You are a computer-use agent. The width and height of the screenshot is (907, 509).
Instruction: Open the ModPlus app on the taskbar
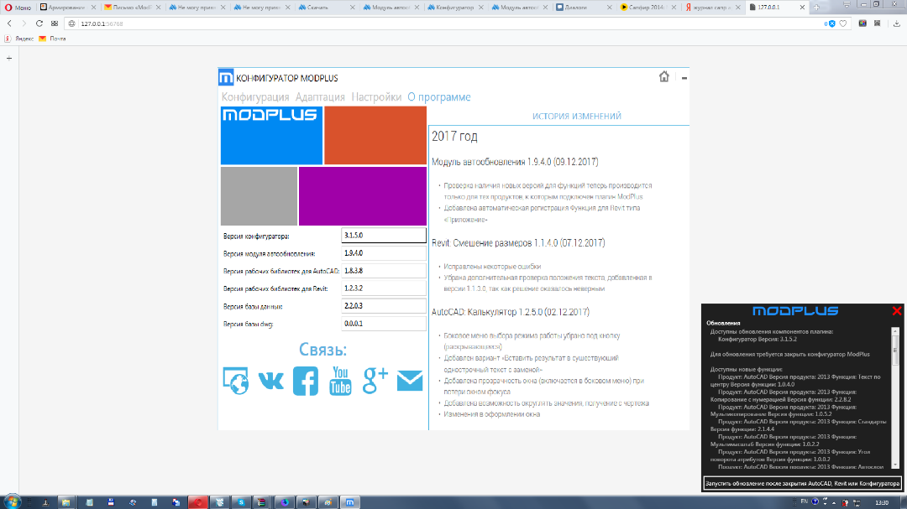349,502
